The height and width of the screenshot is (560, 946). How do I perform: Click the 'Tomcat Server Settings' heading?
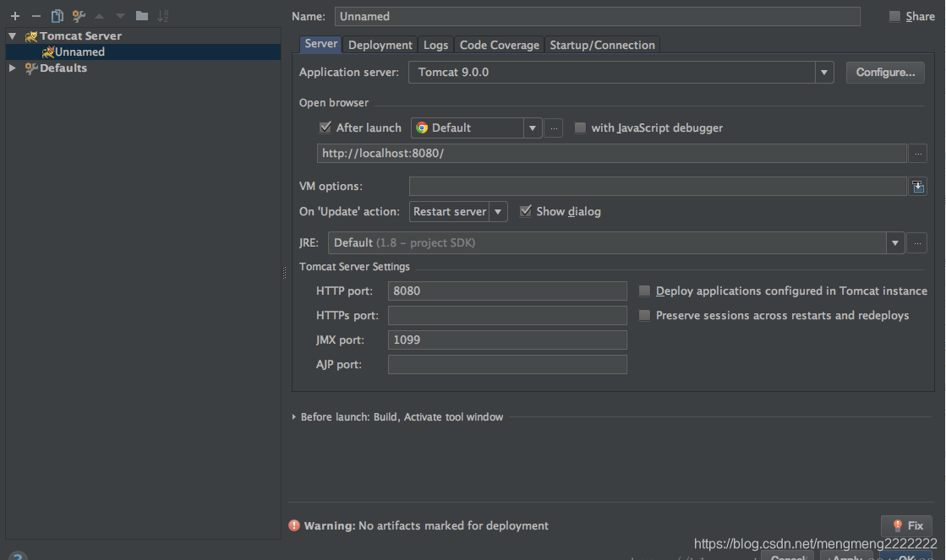click(354, 266)
